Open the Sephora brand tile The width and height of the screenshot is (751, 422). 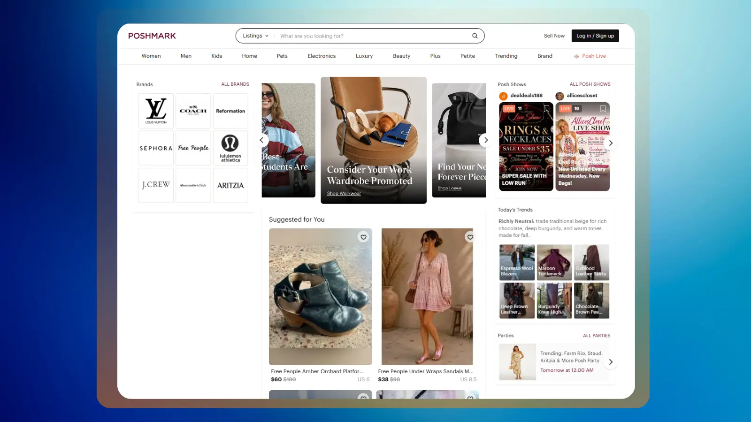156,148
